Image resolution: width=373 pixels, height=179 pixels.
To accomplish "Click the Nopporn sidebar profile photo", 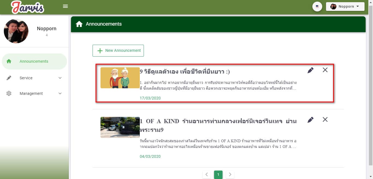I will 16,31.
